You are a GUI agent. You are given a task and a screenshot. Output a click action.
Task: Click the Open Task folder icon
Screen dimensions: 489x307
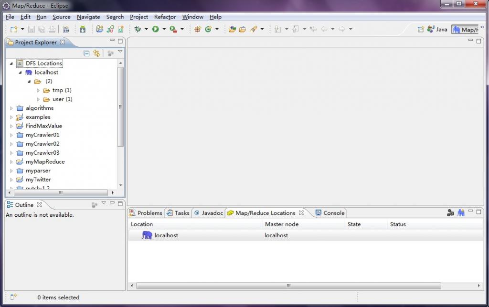pyautogui.click(x=242, y=29)
